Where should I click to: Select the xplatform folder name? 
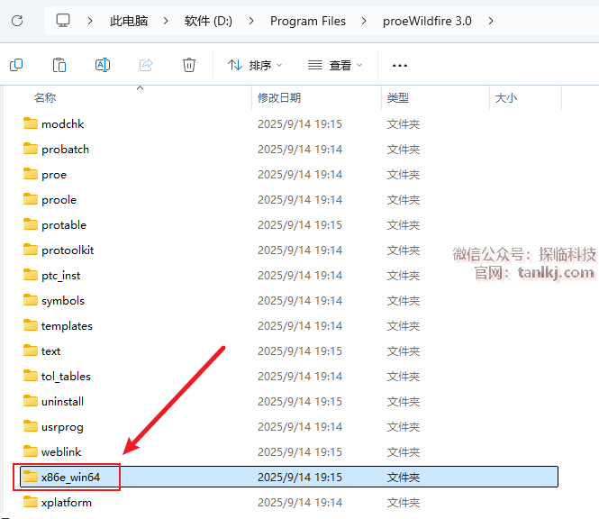coord(67,503)
